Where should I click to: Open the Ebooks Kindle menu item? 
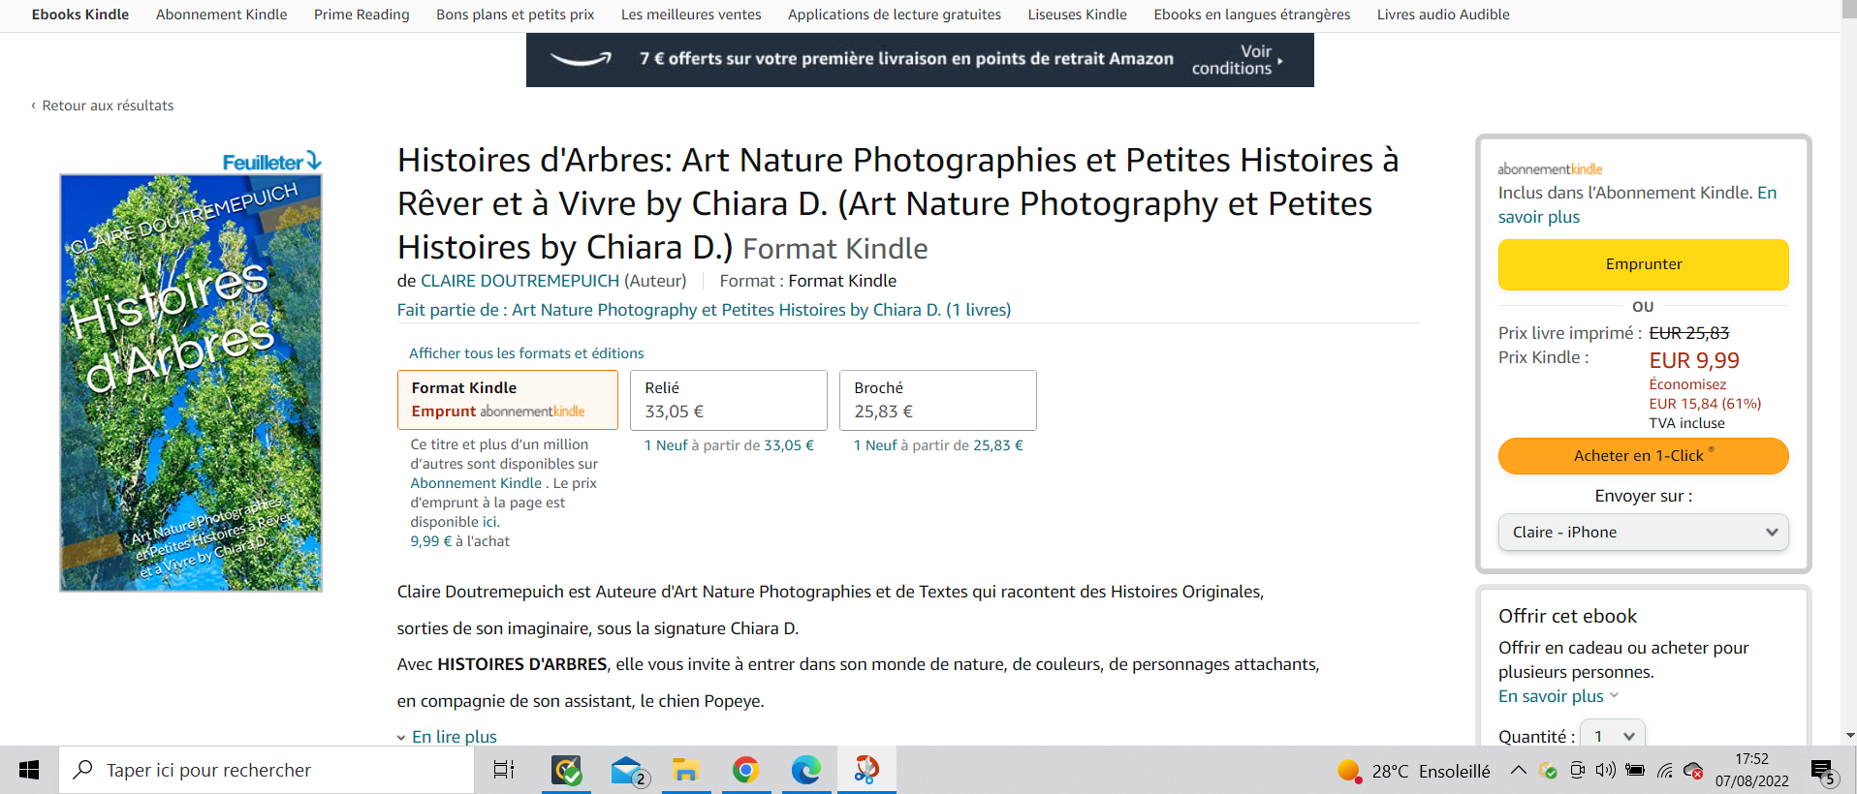pos(80,15)
